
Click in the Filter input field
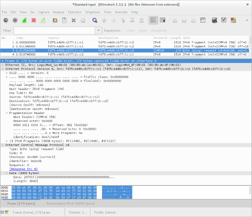click(x=54, y=30)
